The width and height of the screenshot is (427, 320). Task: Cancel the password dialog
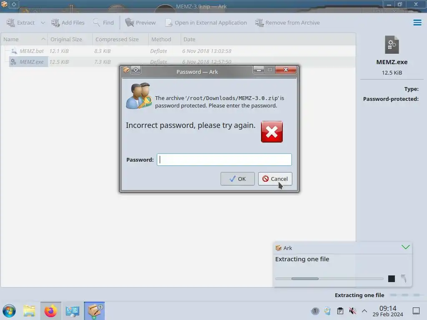tap(275, 179)
